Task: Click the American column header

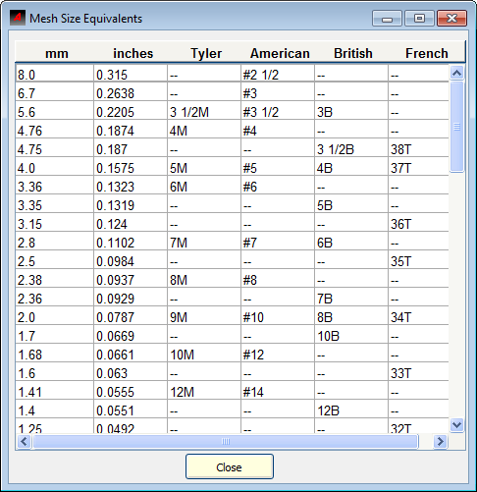Action: pyautogui.click(x=280, y=53)
